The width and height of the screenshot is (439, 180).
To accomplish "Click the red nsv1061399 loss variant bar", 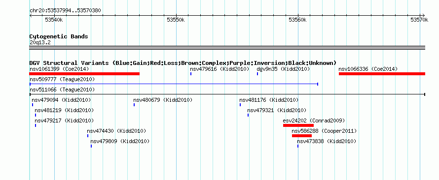I will point(84,74).
